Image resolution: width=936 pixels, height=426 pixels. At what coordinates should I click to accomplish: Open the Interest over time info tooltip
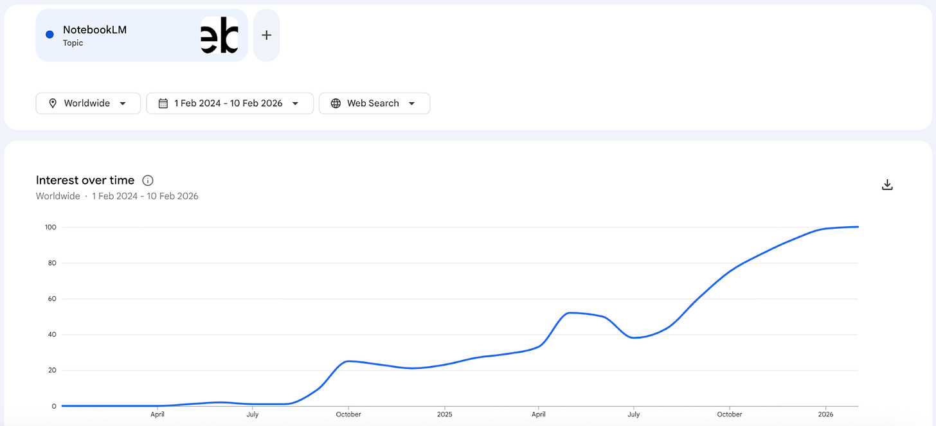pyautogui.click(x=148, y=181)
